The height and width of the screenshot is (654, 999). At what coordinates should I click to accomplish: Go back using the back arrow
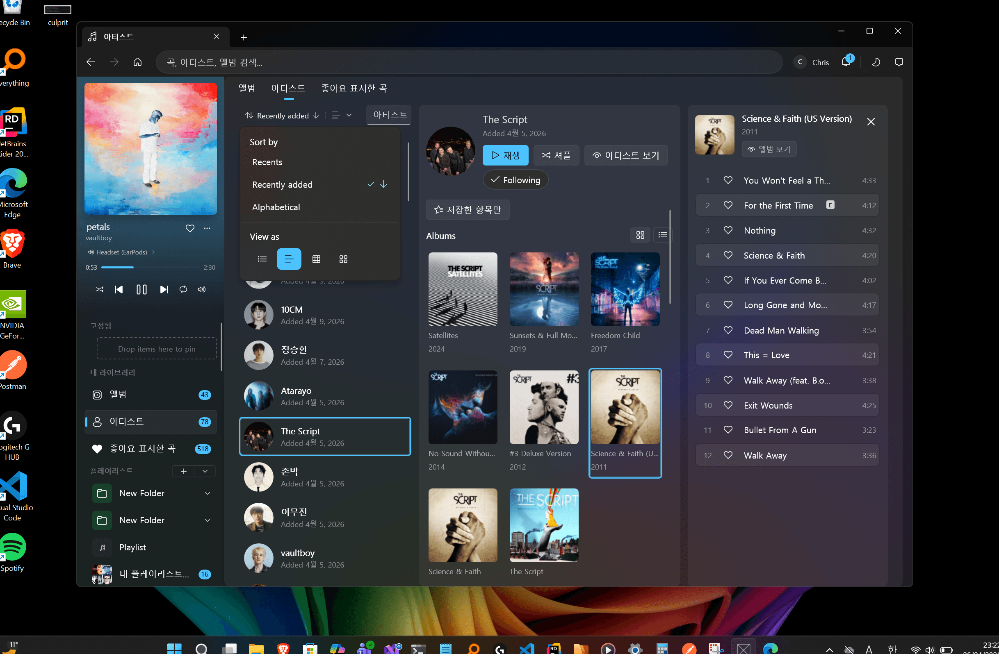pyautogui.click(x=91, y=62)
